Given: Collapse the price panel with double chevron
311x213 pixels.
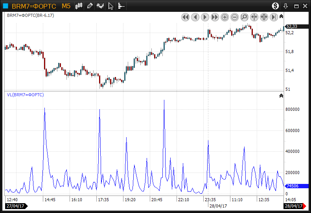Looking at the screenshot, I should point(281,17).
